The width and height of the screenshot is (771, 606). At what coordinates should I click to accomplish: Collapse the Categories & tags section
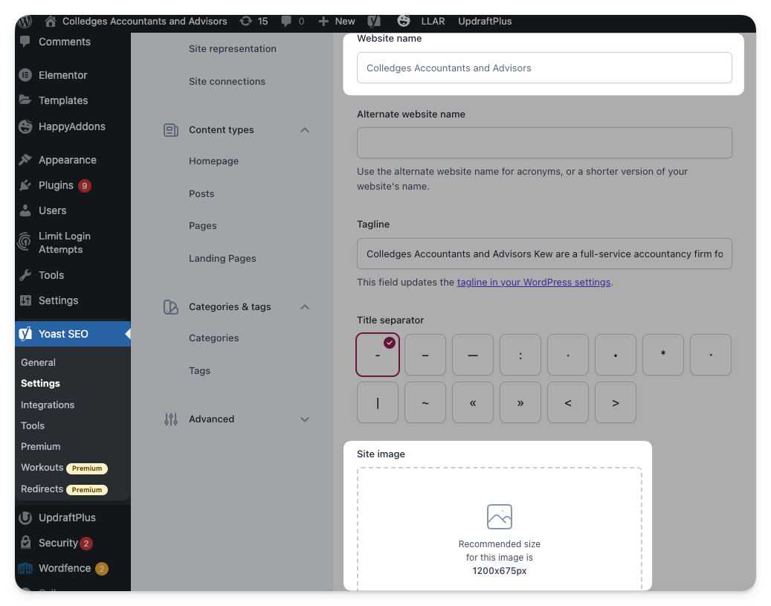click(304, 307)
